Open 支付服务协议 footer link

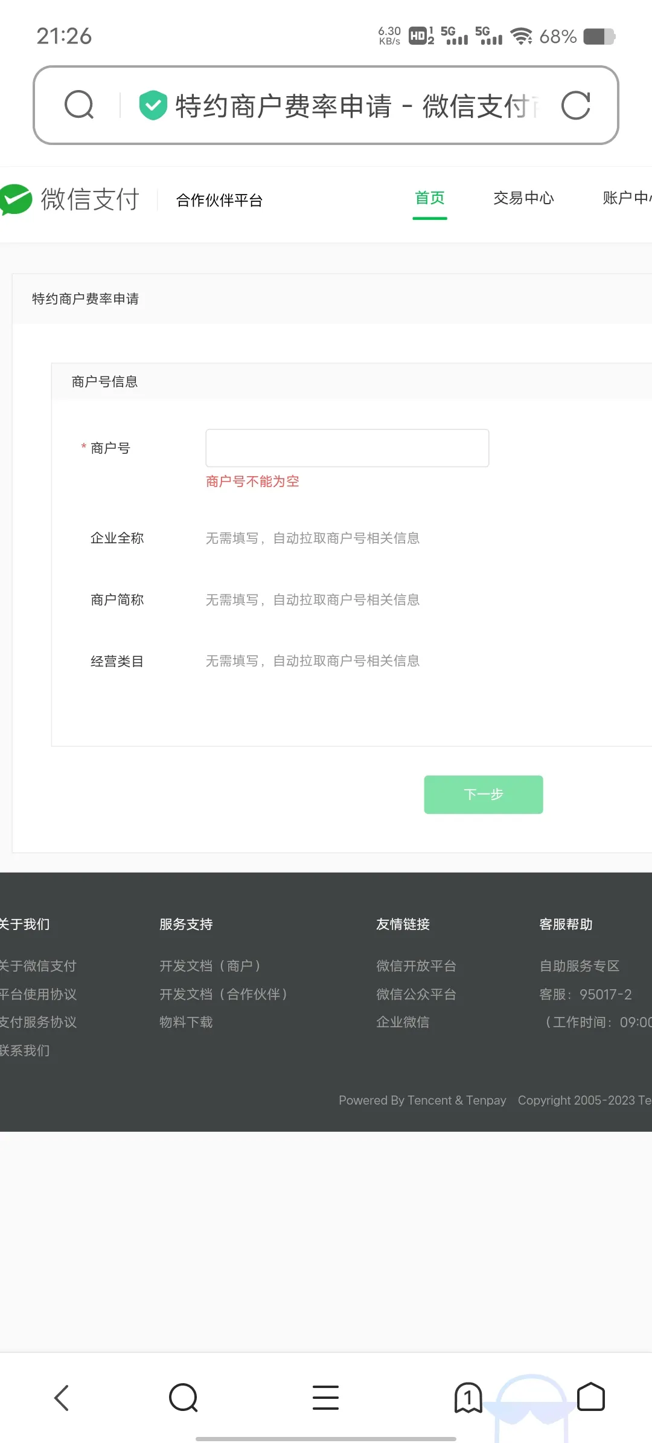(37, 1022)
